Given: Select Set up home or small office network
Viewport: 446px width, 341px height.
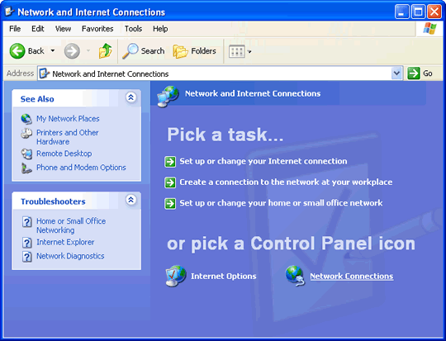Looking at the screenshot, I should (x=281, y=203).
